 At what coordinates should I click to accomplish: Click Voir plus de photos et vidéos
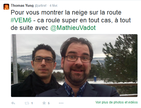tap(117, 102)
